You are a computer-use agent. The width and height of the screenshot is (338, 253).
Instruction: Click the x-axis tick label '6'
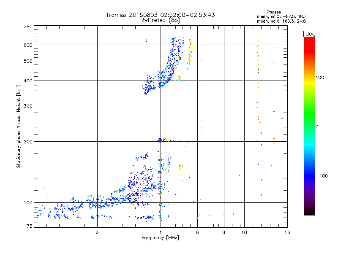197,232
